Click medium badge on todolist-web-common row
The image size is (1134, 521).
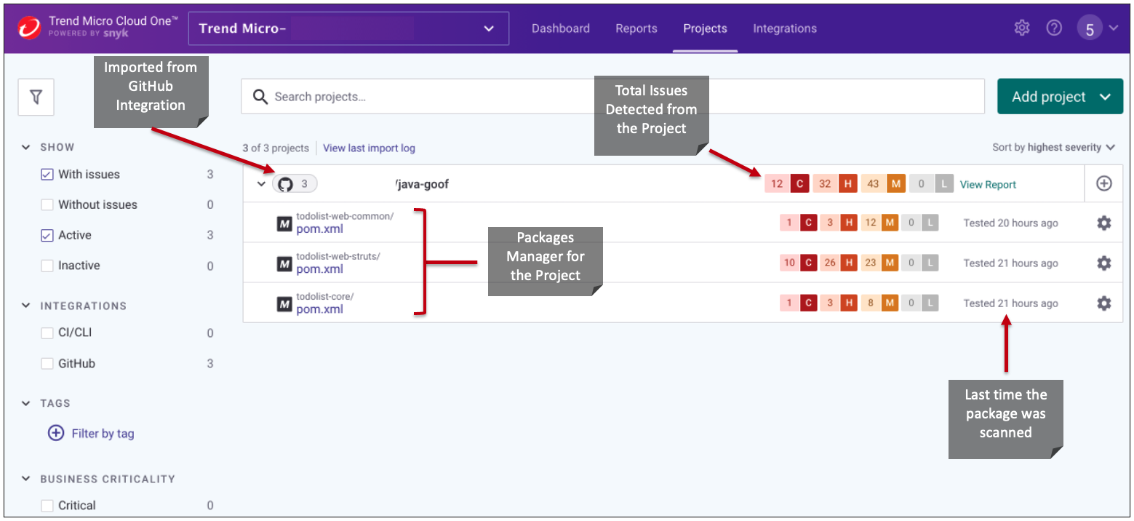tap(879, 223)
